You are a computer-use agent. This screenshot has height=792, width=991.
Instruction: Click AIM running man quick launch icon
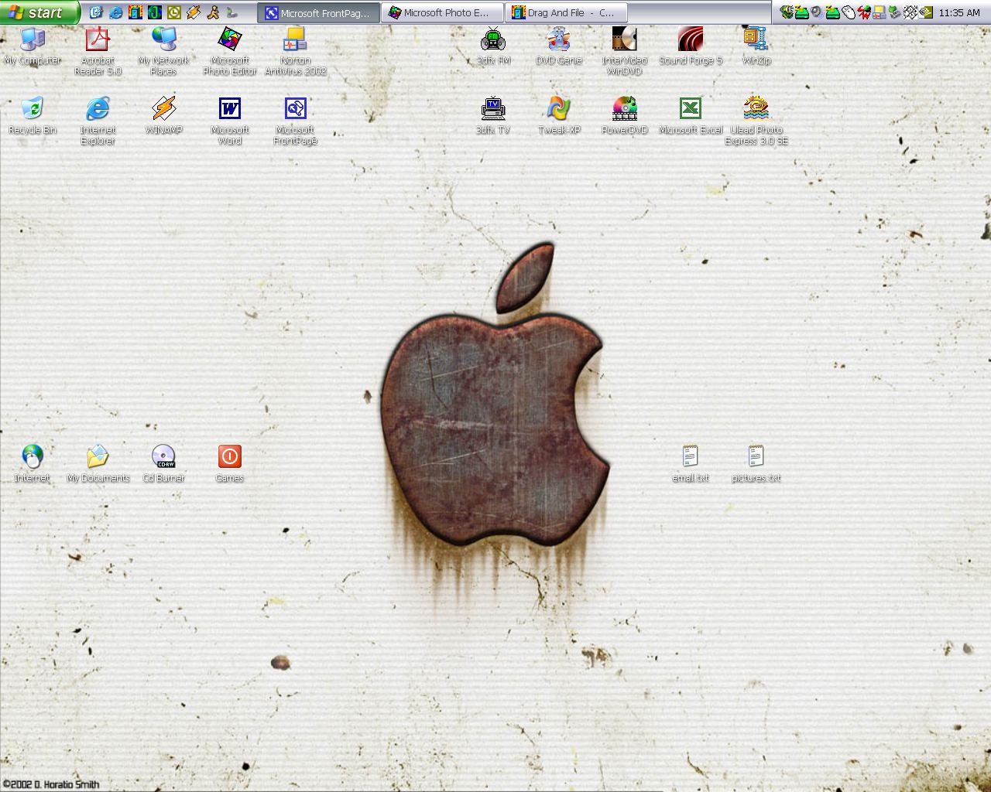[212, 12]
